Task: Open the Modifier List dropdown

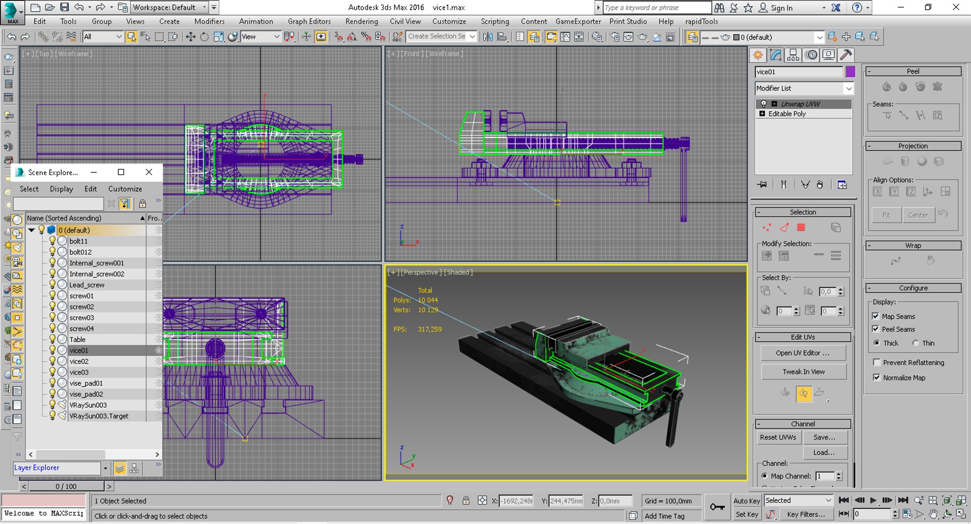Action: point(804,88)
